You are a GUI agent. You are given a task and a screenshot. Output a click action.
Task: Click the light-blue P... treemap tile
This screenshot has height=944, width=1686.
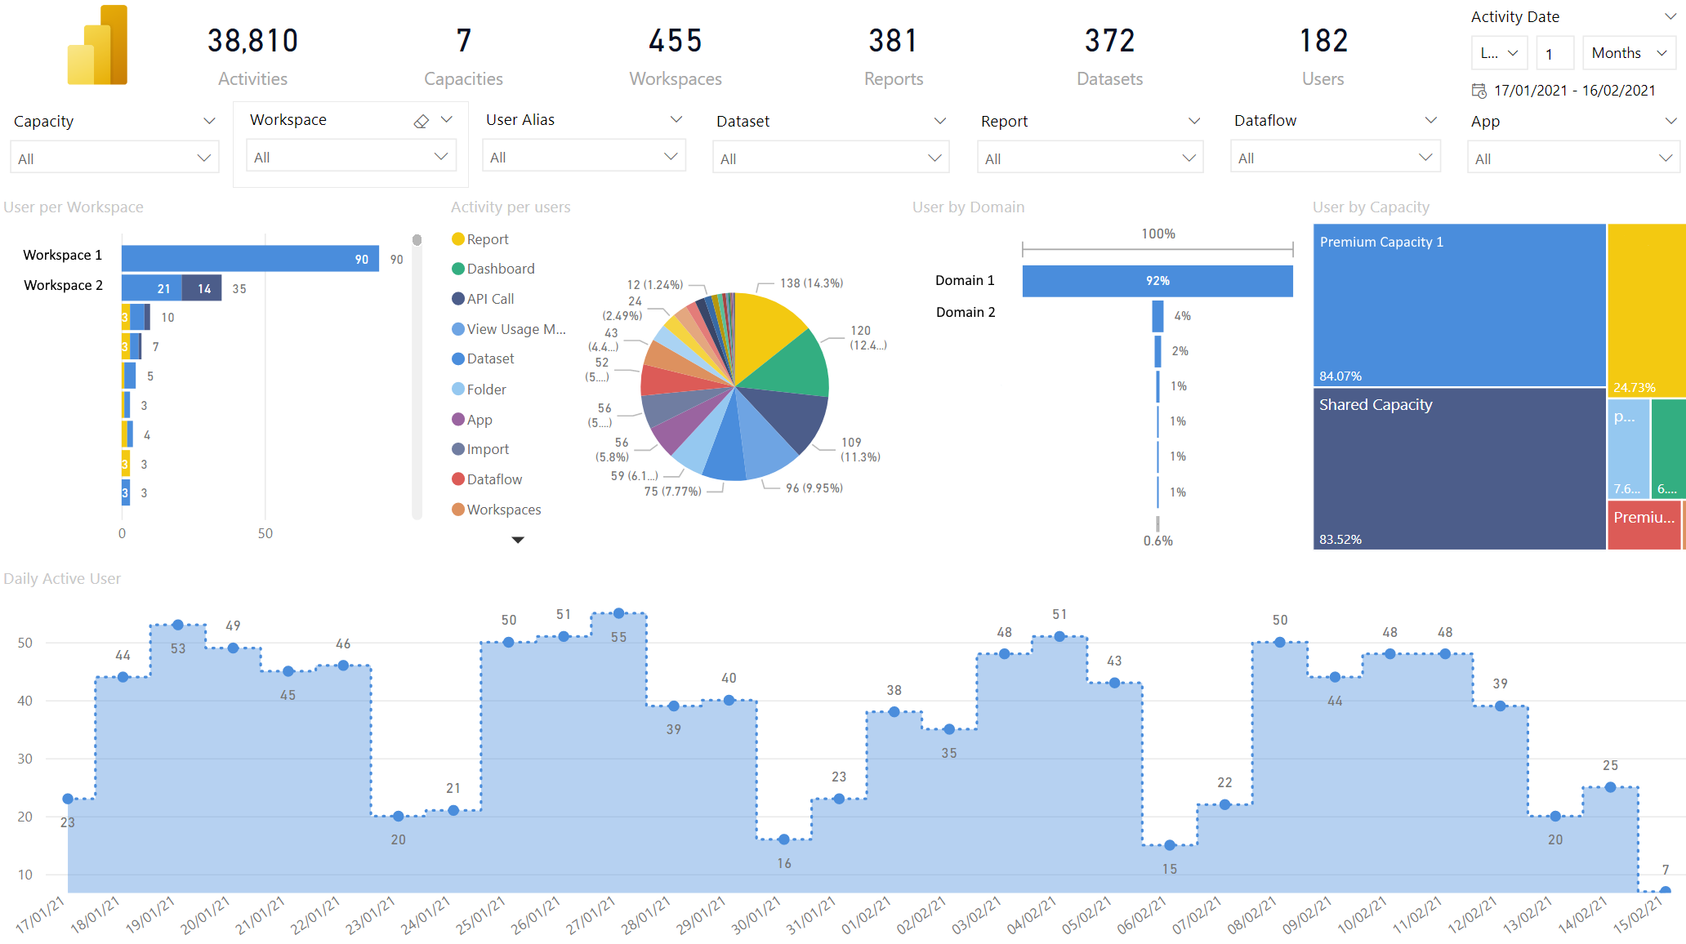pyautogui.click(x=1628, y=448)
